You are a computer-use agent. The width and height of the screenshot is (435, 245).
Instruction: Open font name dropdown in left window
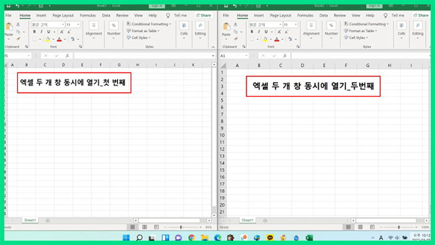point(63,25)
